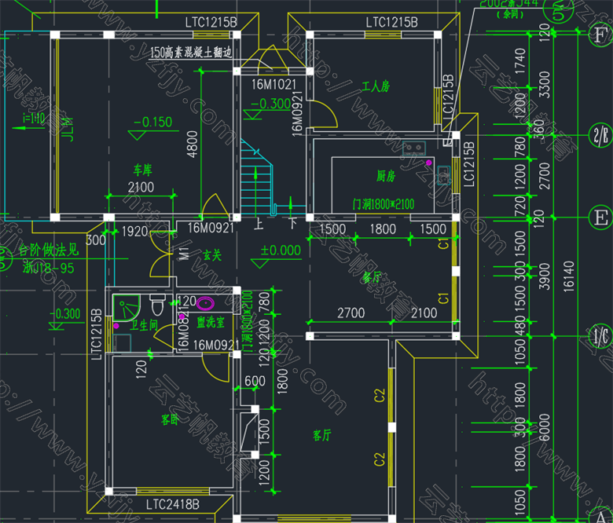
Task: Click the two-burner stove symbol in kitchen
Action: pyautogui.click(x=414, y=148)
